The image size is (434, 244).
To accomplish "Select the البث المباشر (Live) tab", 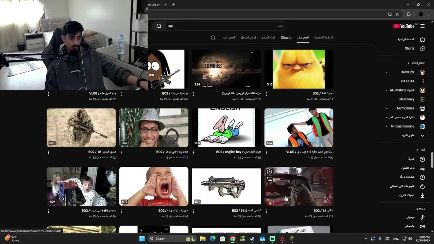I will 268,38.
